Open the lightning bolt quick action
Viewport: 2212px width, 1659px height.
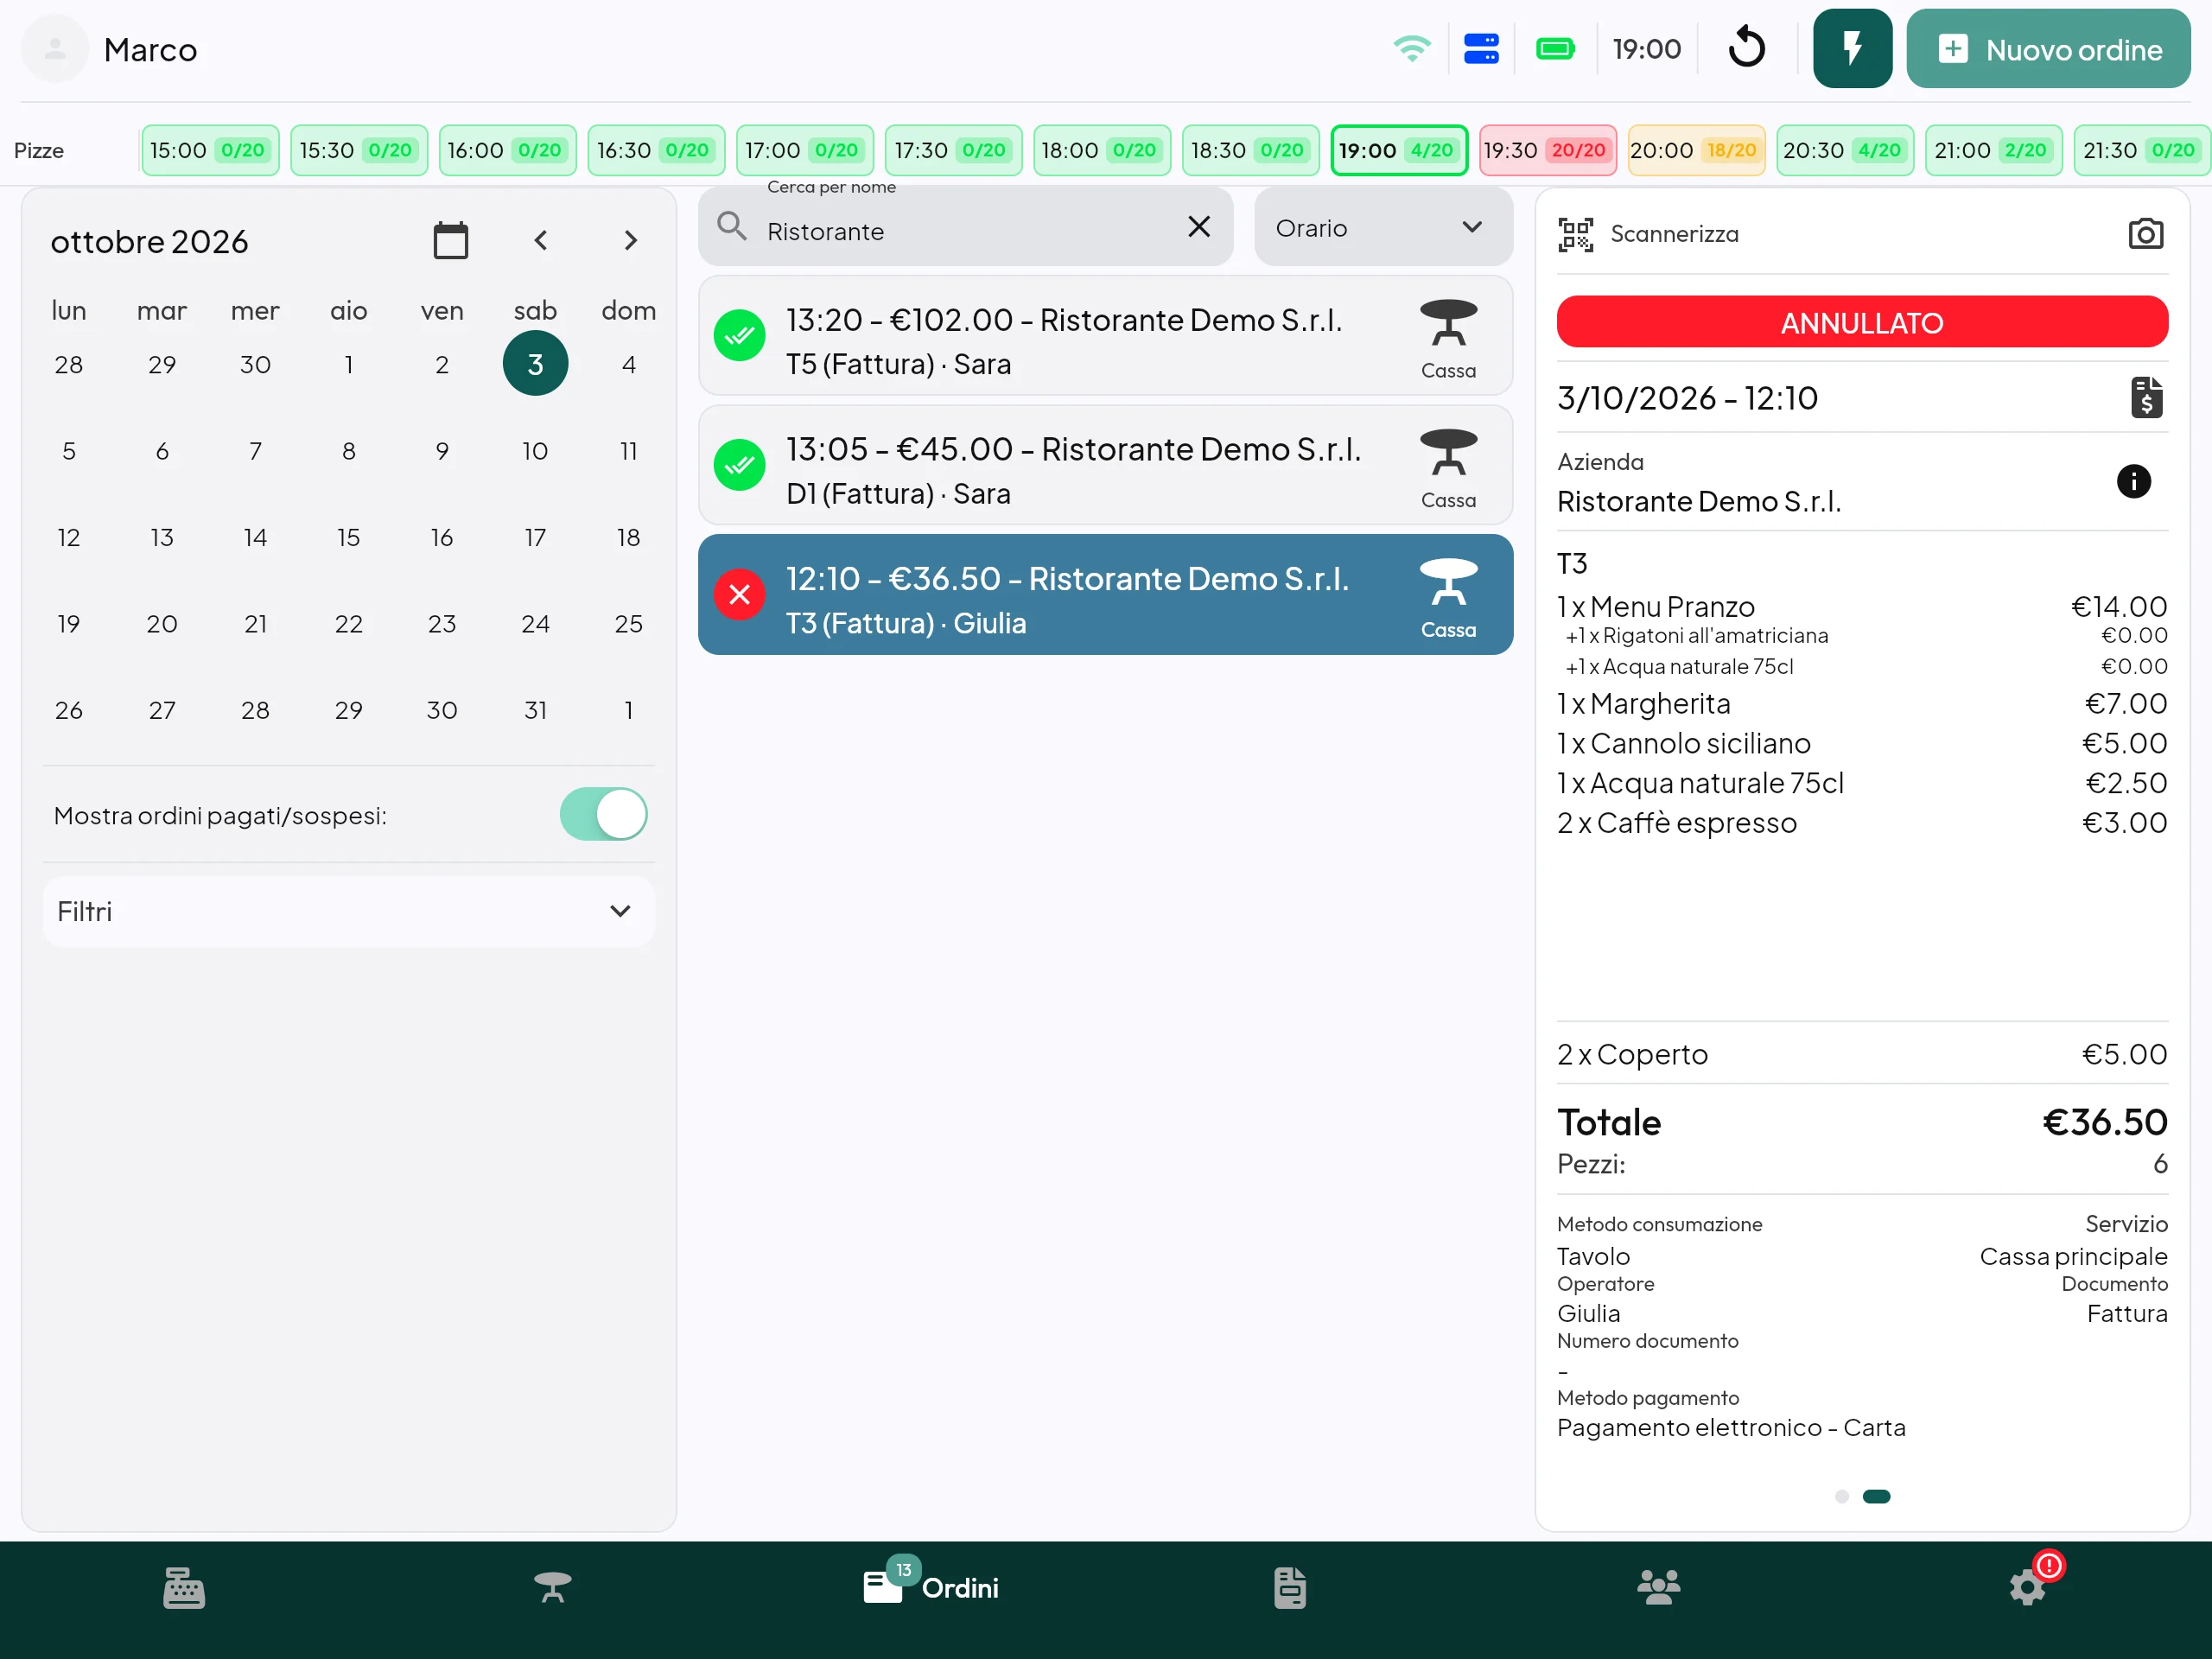(1851, 48)
